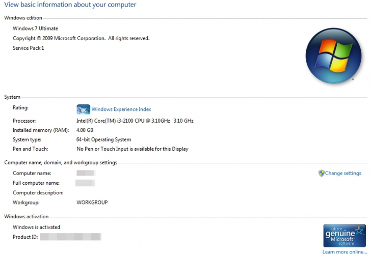Click the No Pen or Touch Input text
The image size is (371, 257).
[132, 149]
